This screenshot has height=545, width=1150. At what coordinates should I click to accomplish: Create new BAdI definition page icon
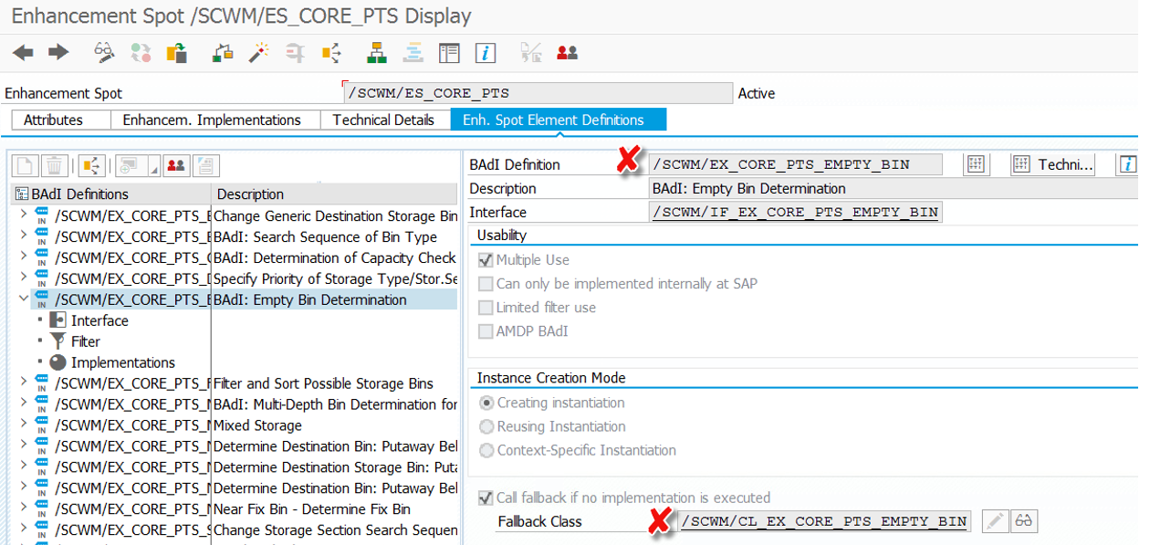tap(25, 165)
